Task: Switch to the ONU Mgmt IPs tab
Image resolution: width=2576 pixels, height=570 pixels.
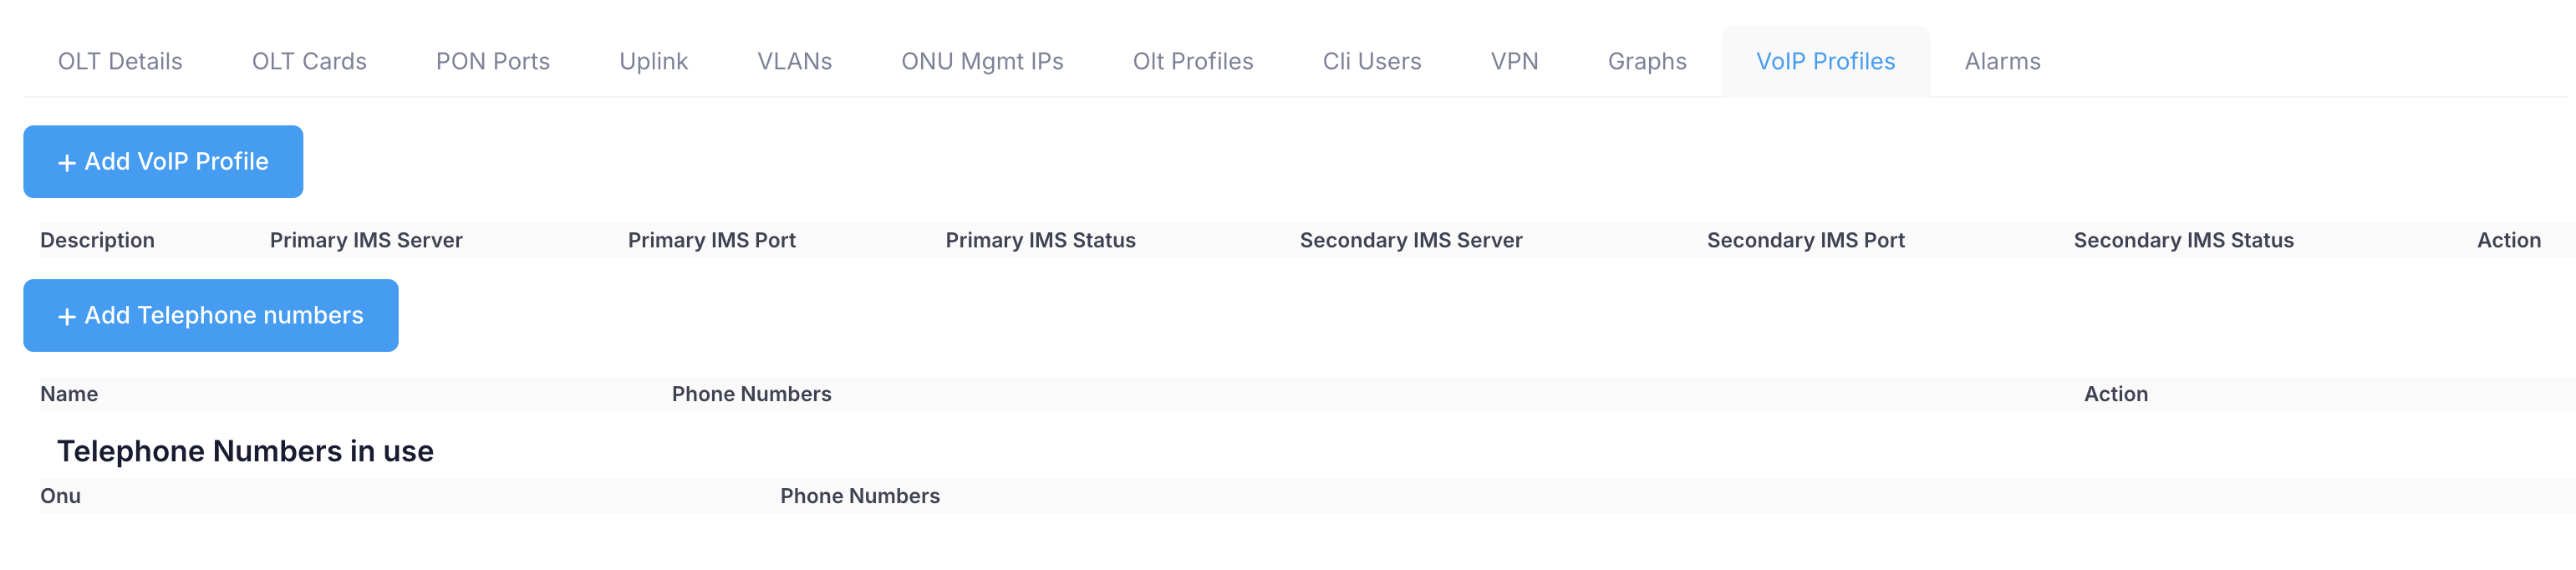Action: (982, 62)
